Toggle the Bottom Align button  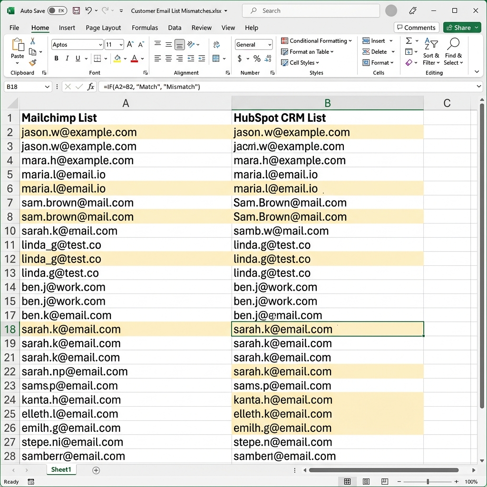[x=179, y=44]
